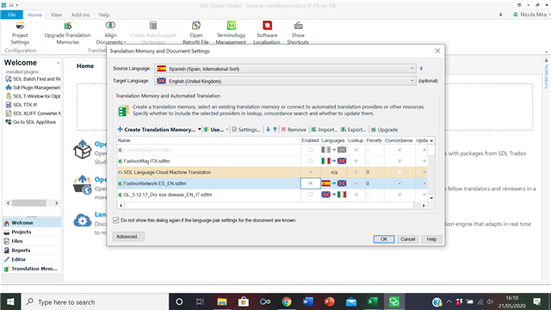Click the dialog Help button

431,239
